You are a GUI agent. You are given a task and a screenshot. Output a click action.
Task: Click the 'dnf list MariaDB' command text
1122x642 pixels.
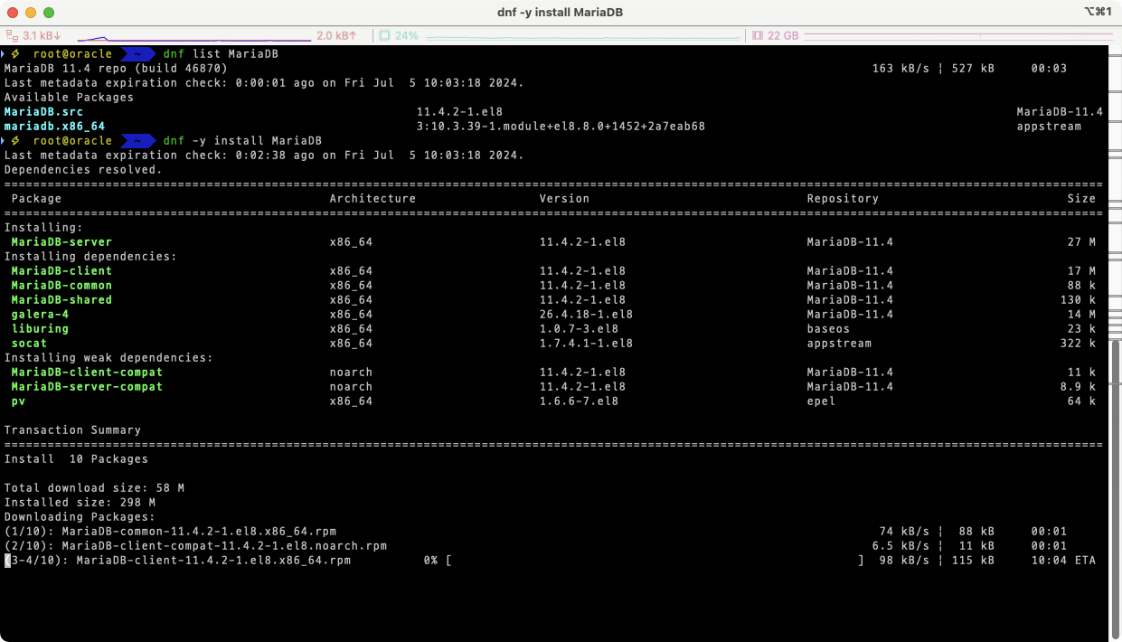pos(221,54)
